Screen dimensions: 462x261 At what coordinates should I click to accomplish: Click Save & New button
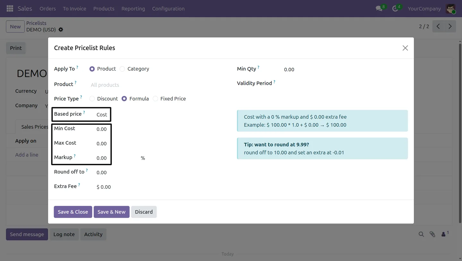coord(112,212)
